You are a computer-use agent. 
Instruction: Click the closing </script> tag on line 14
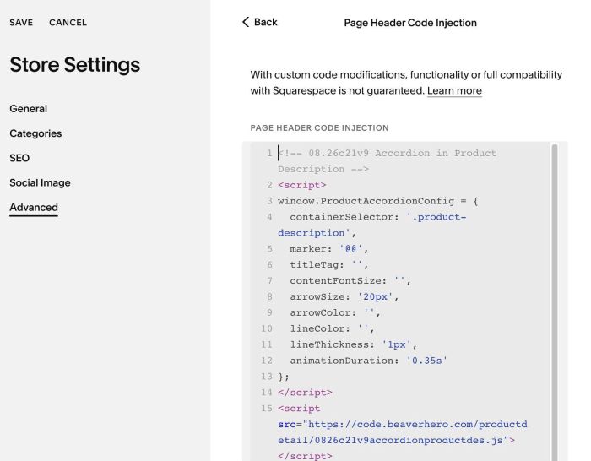coord(305,393)
